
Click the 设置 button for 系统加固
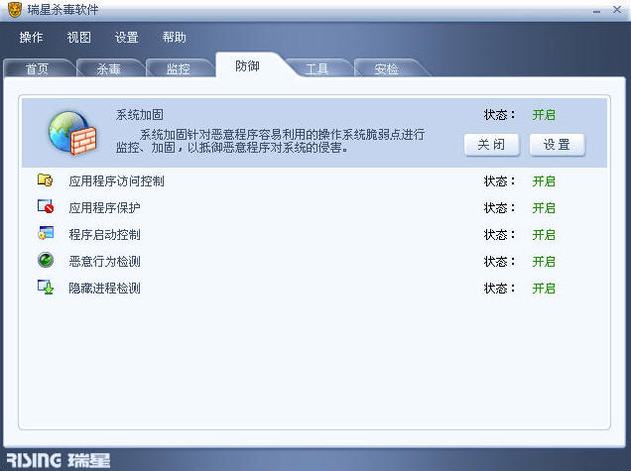[558, 145]
